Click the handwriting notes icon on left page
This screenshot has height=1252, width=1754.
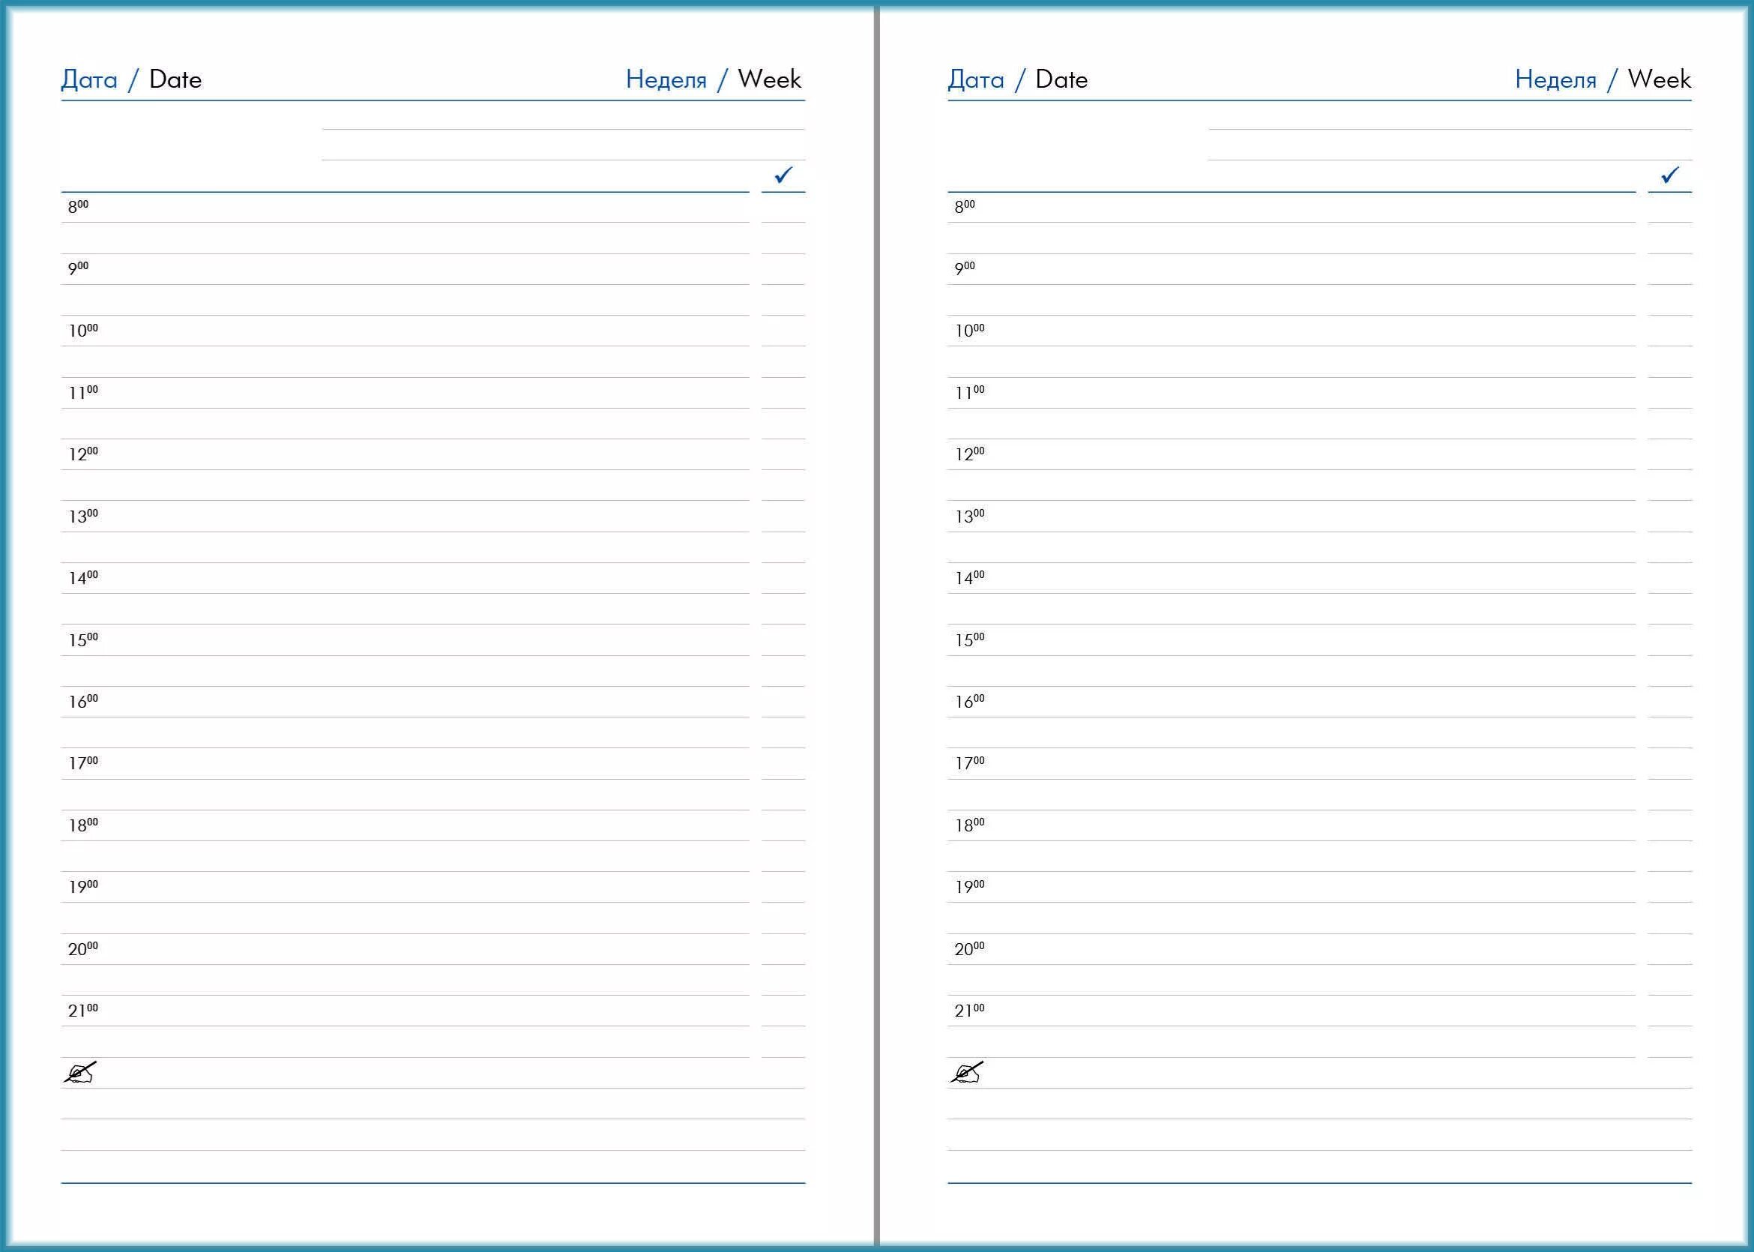(x=79, y=1072)
